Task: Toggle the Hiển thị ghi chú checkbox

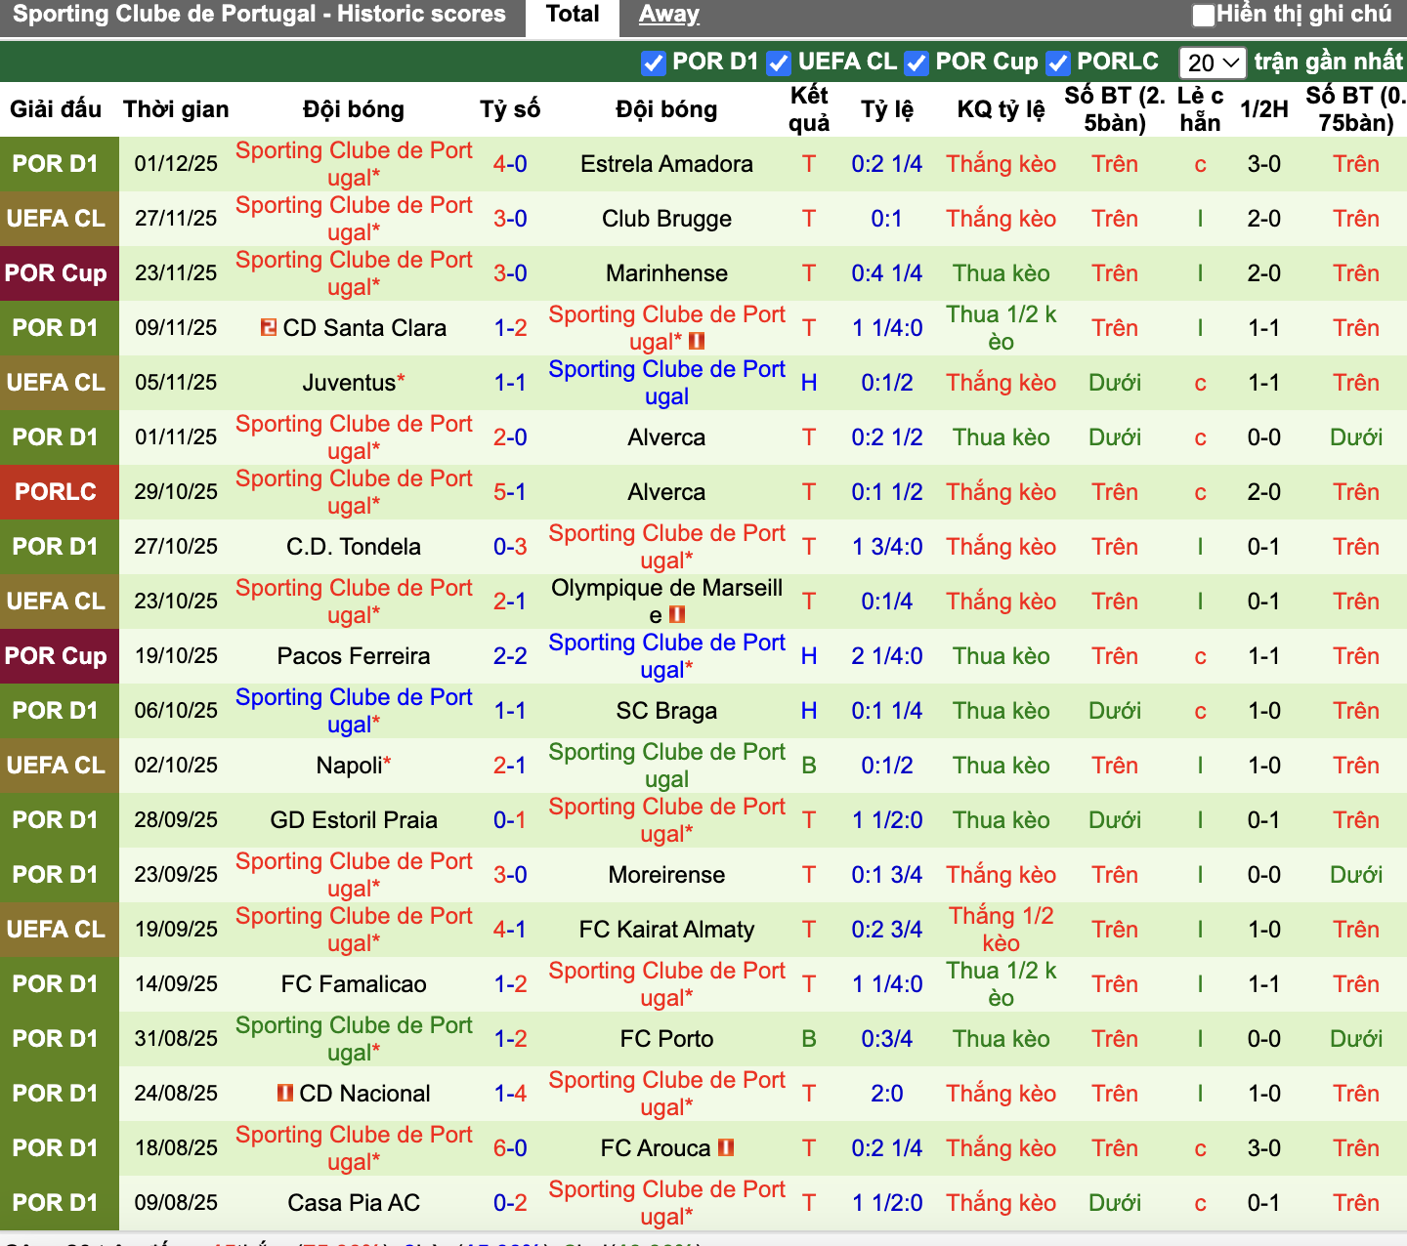Action: tap(1204, 15)
